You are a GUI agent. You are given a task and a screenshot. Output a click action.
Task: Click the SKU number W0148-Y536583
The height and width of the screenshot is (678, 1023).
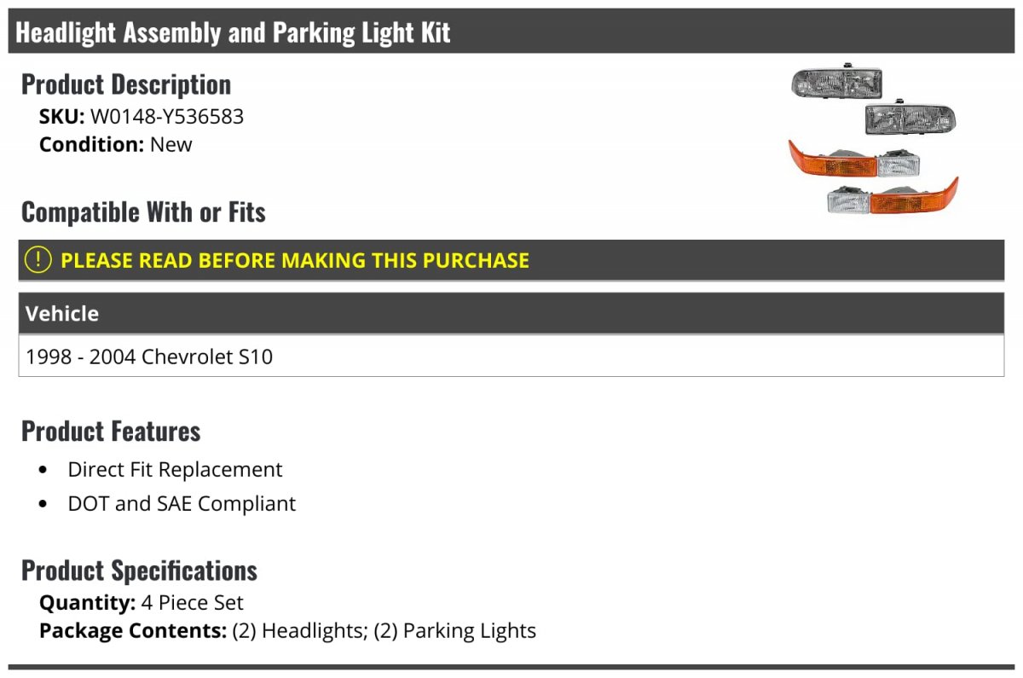pyautogui.click(x=167, y=116)
